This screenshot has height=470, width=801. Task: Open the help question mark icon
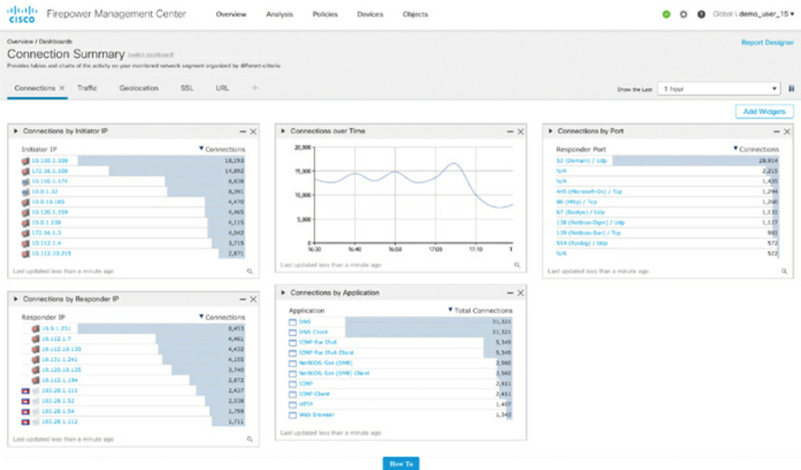701,14
